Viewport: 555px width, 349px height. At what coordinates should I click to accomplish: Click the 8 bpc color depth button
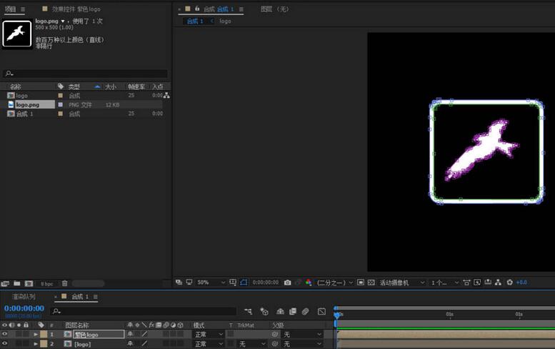click(46, 283)
